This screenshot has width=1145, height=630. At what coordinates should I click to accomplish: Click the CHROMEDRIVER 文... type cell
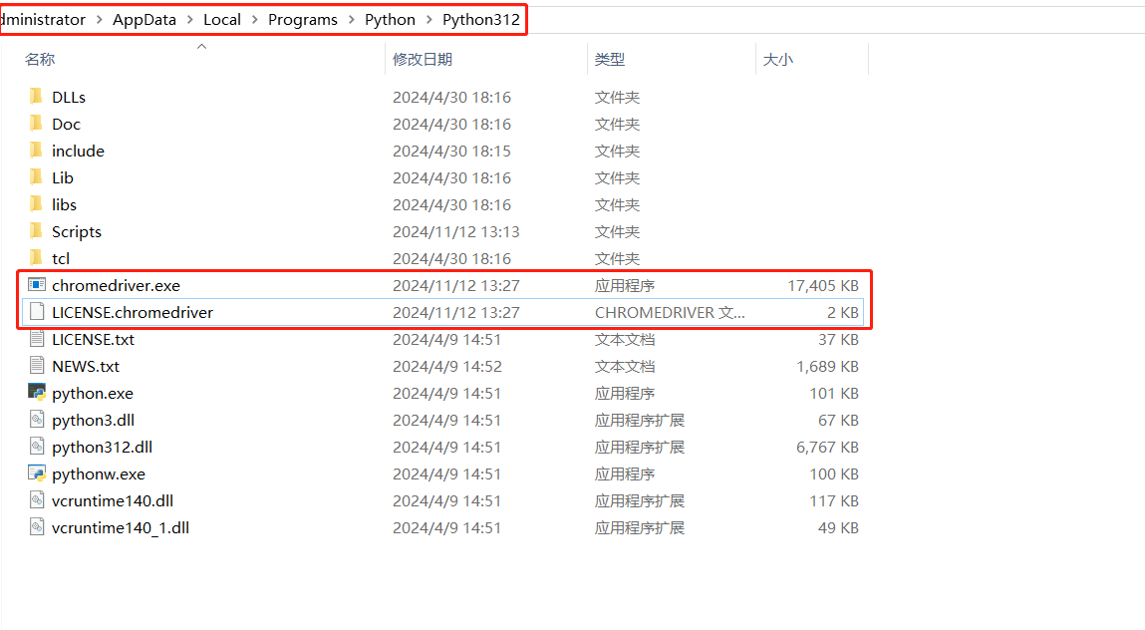pyautogui.click(x=670, y=313)
